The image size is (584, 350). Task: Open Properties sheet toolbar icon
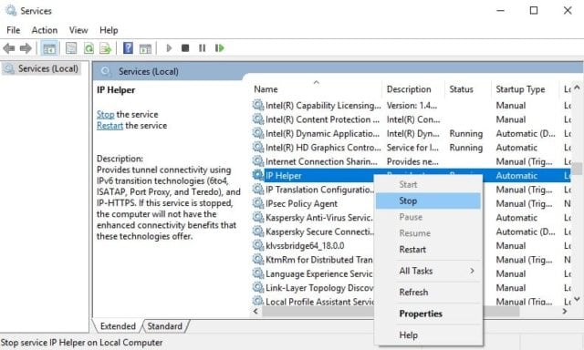[71, 48]
